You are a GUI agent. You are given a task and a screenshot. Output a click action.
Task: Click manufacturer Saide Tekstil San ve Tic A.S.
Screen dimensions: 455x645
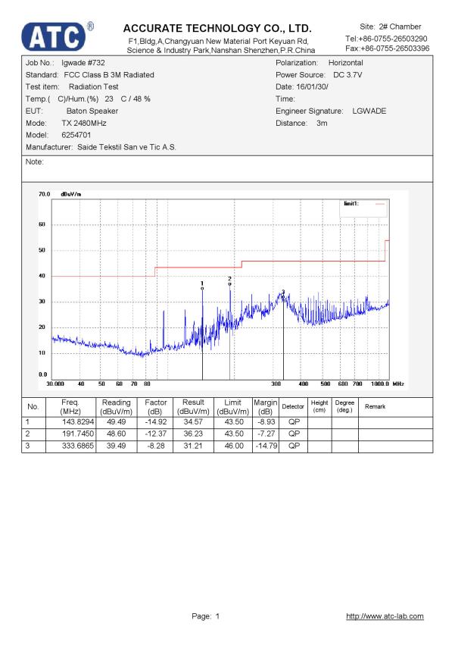(126, 147)
